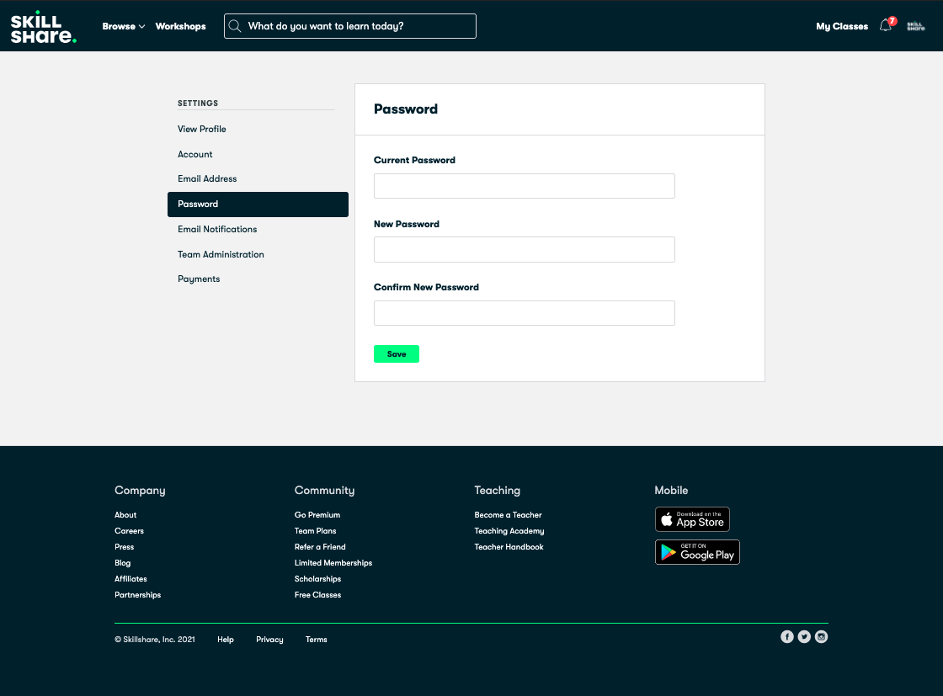Open Skillshare's Facebook page icon
Image resolution: width=943 pixels, height=696 pixels.
click(x=787, y=636)
